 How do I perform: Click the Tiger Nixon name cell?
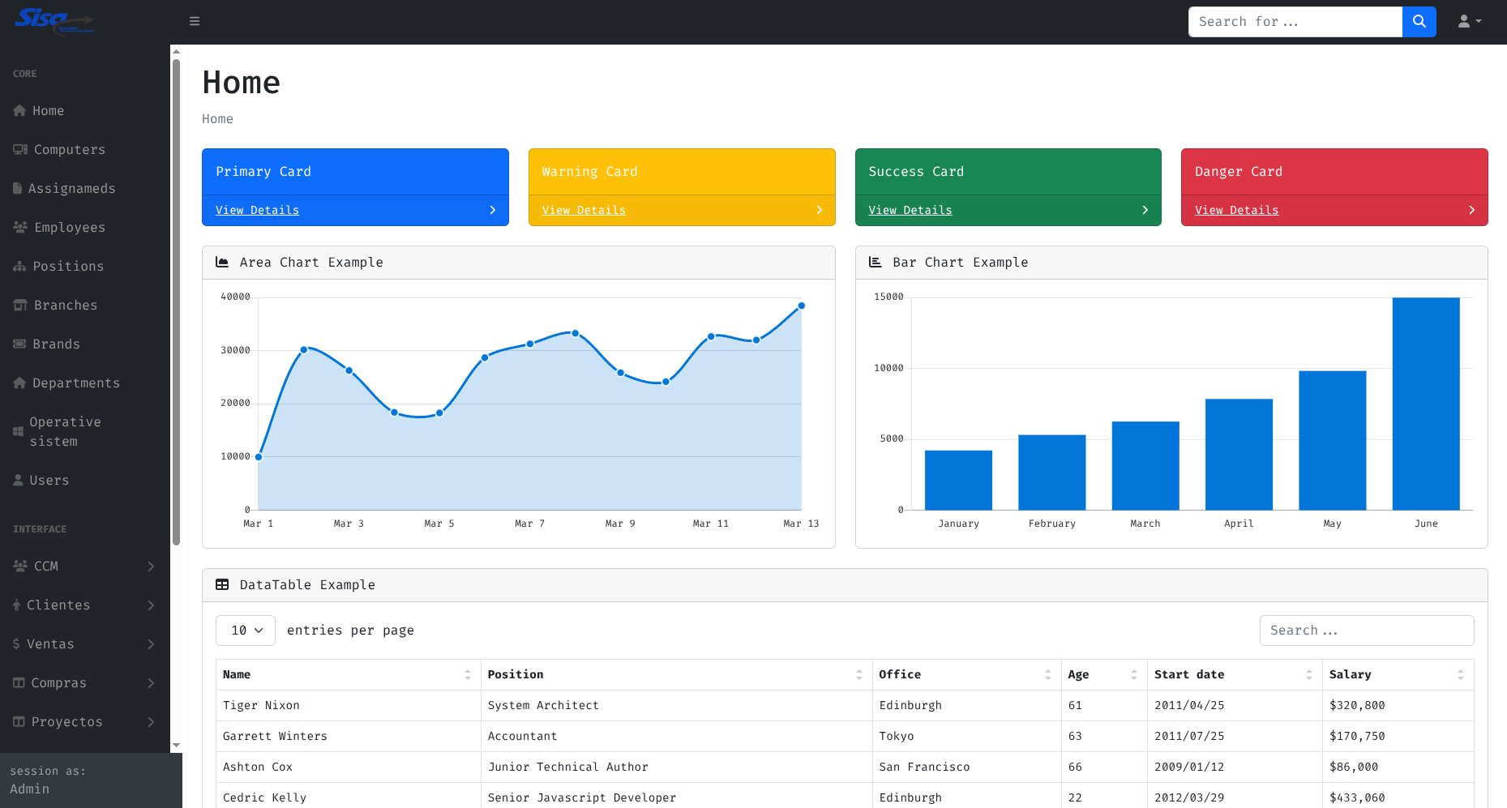pos(348,705)
